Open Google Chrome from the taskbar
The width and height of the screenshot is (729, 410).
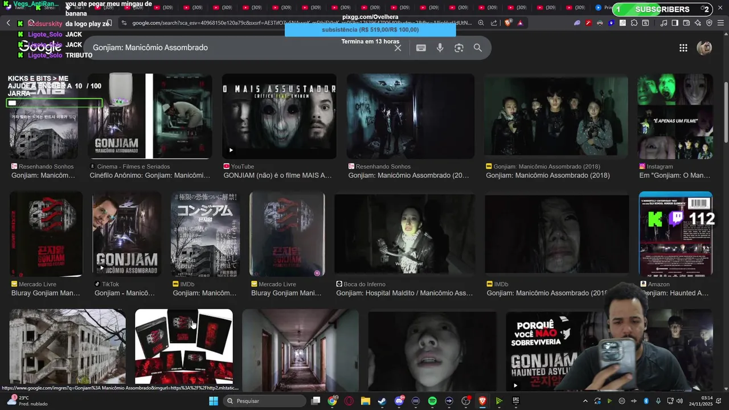[332, 401]
